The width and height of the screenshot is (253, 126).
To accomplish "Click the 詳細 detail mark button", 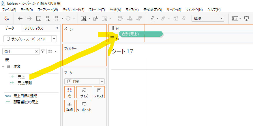I will point(70,106).
